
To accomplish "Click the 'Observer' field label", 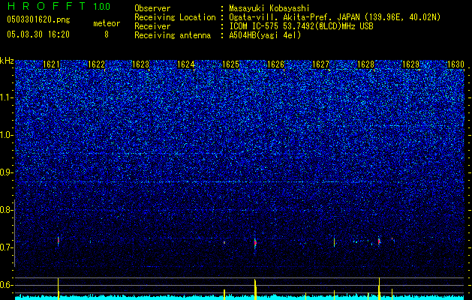I will (x=152, y=8).
